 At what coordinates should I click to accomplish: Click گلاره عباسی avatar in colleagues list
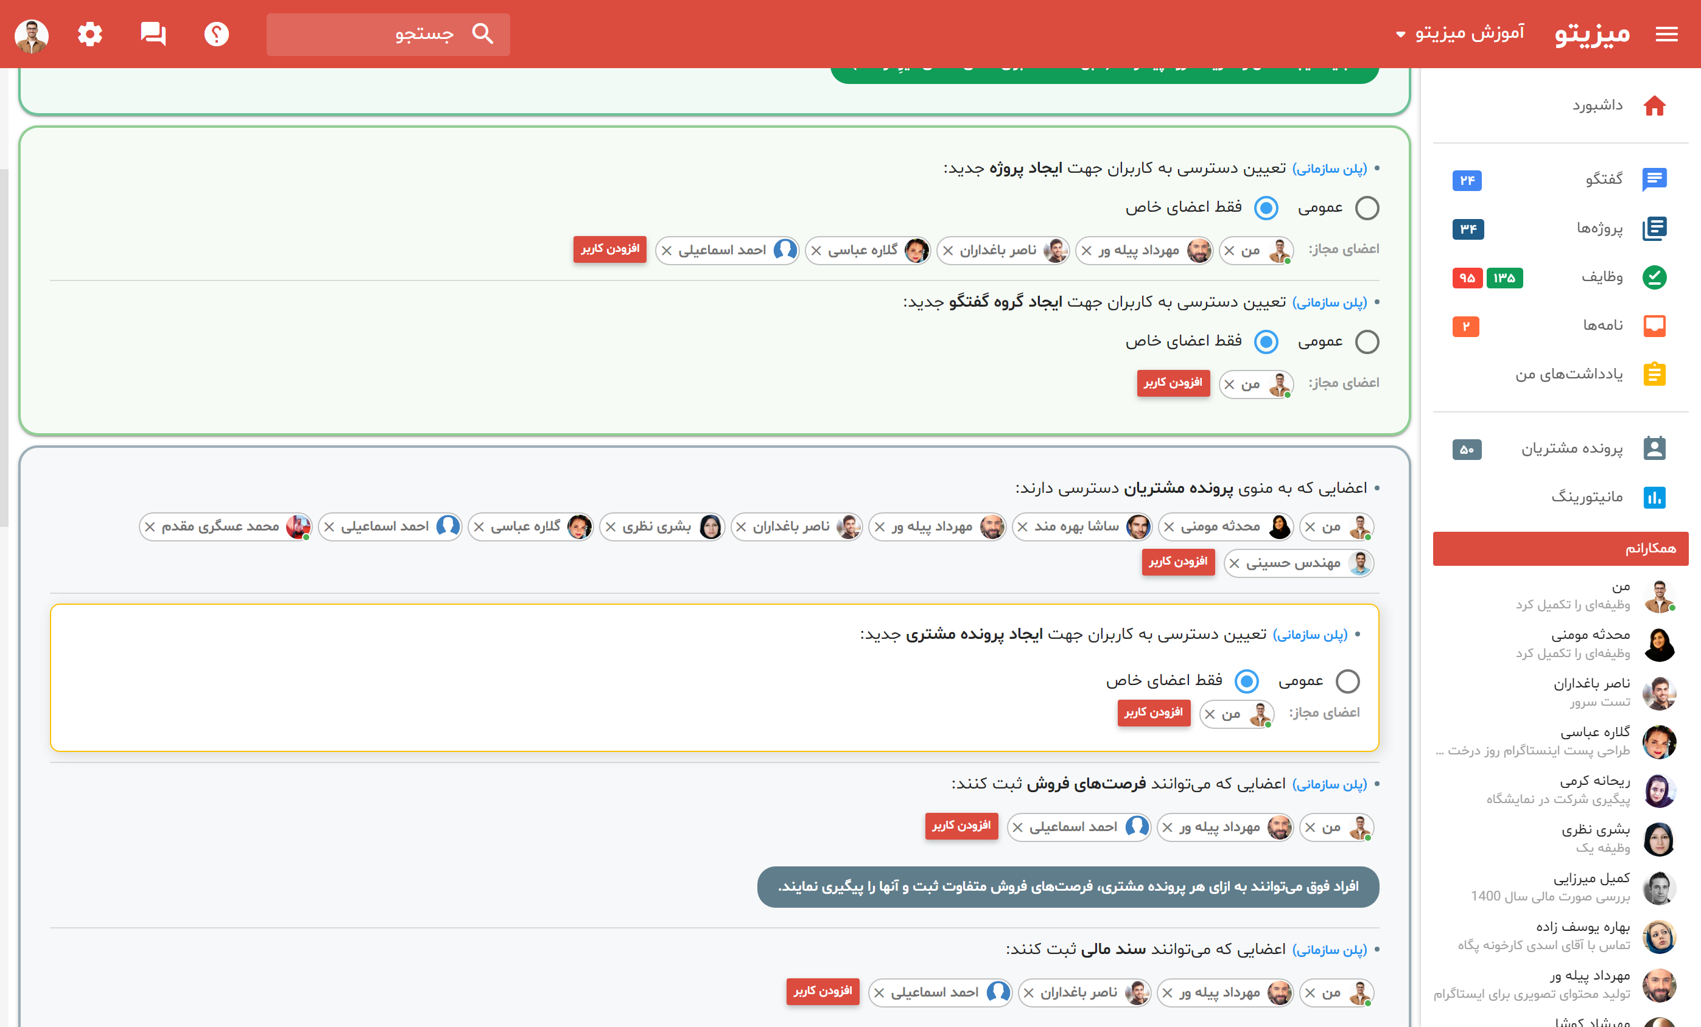click(x=1659, y=742)
